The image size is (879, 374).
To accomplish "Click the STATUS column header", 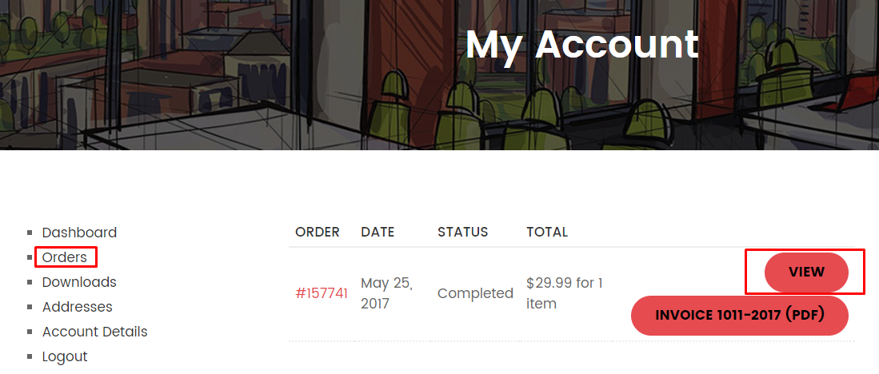I will [x=462, y=233].
